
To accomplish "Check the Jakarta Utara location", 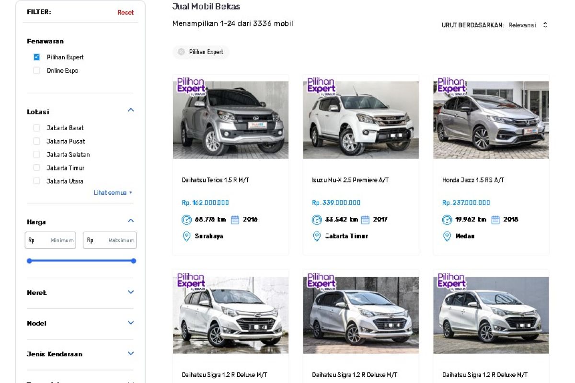I will [37, 181].
